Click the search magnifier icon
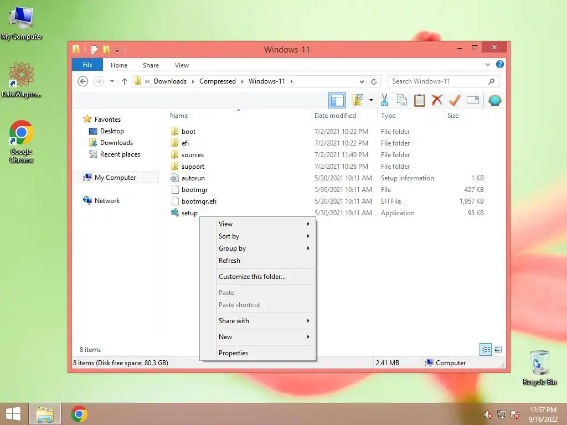This screenshot has height=425, width=567. coord(491,81)
